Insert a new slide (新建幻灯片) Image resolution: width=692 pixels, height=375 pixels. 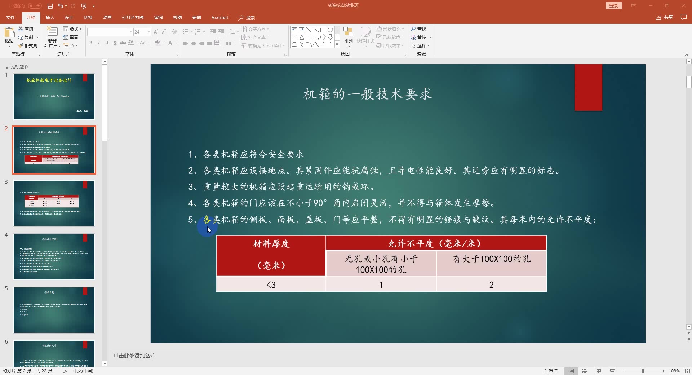pyautogui.click(x=52, y=37)
